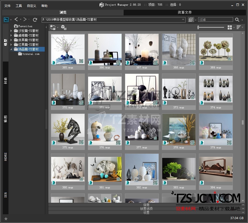The height and width of the screenshot is (223, 248).
Task: Click QR code on 376.max thumbnail
Action: (x=118, y=143)
